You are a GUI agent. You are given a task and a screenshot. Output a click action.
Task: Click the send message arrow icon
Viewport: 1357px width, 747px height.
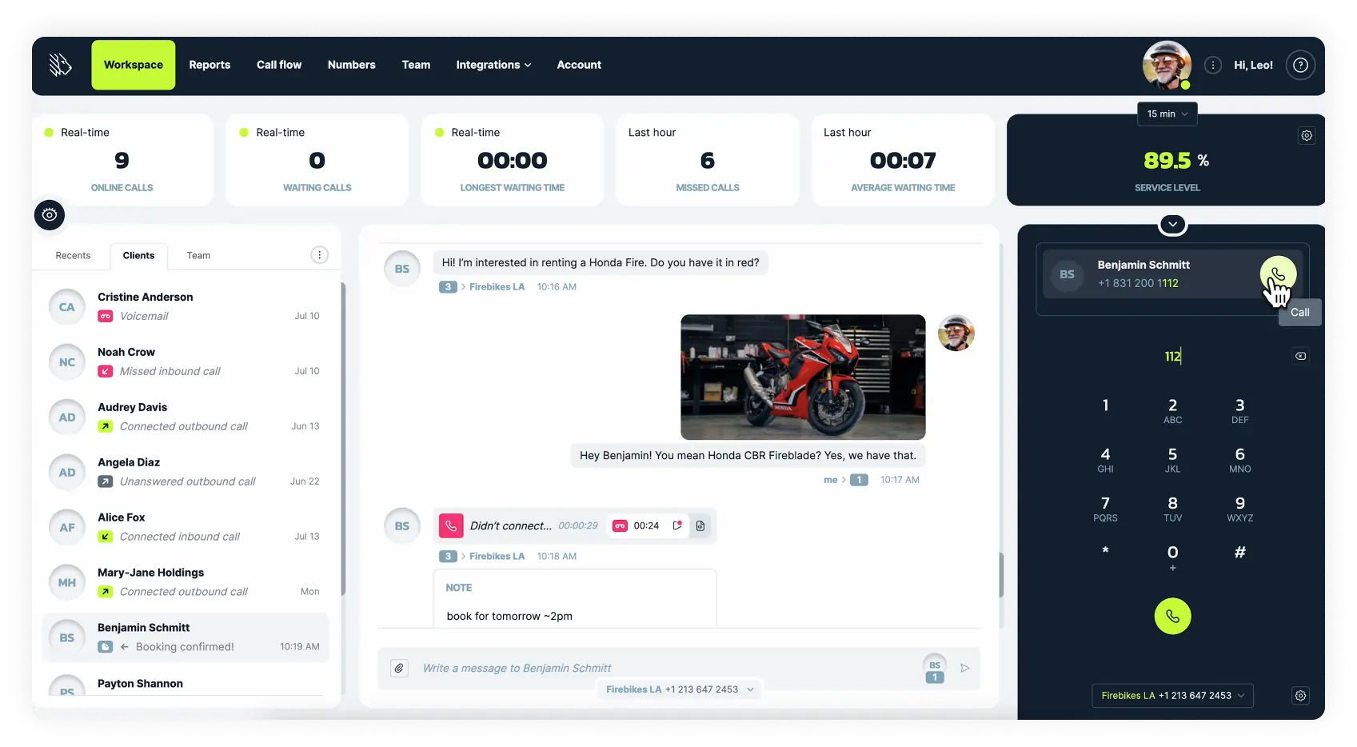[965, 668]
